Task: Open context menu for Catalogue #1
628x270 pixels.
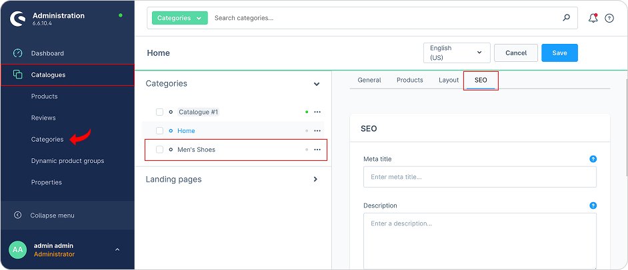Action: [317, 112]
